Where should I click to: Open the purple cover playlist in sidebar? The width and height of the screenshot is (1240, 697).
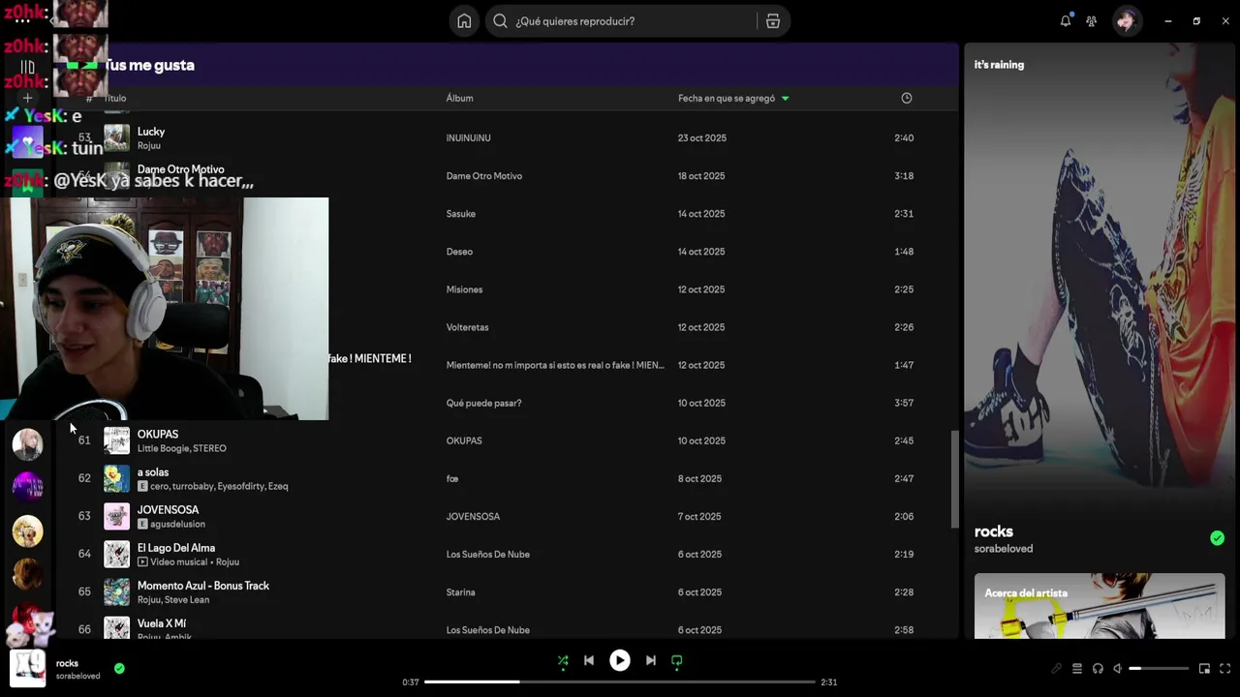(x=27, y=486)
